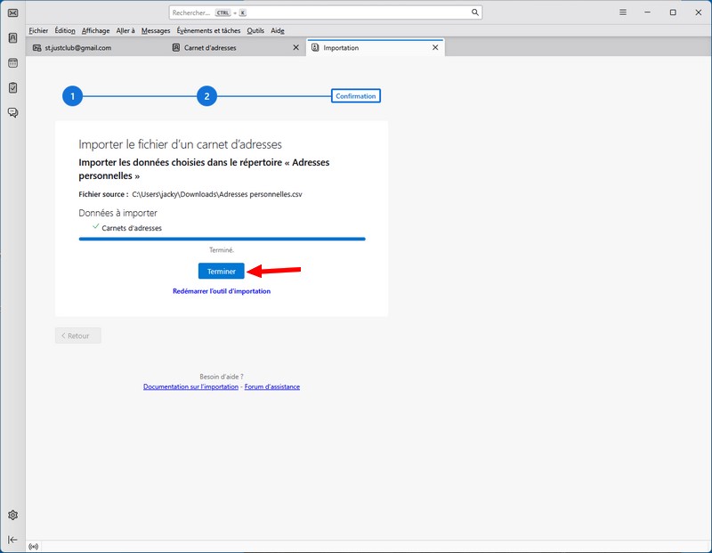Open the Outils menu

(255, 30)
